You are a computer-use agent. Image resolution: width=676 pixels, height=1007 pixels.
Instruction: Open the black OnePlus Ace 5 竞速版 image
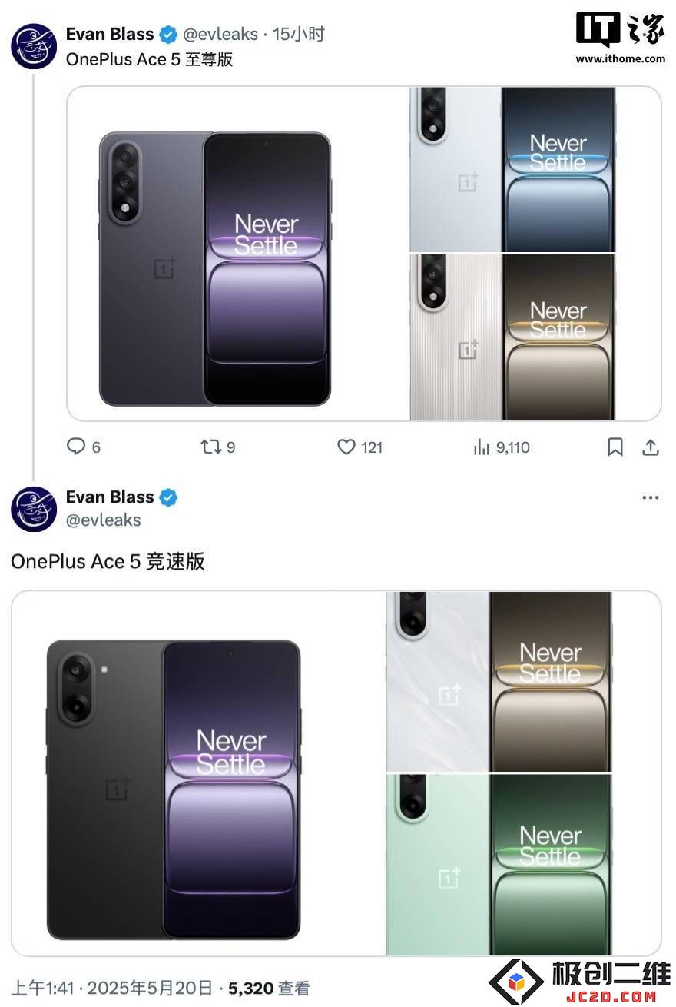click(x=198, y=773)
